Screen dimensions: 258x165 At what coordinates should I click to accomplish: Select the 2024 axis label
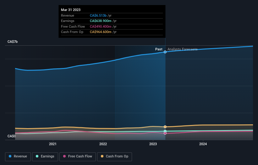[203, 144]
